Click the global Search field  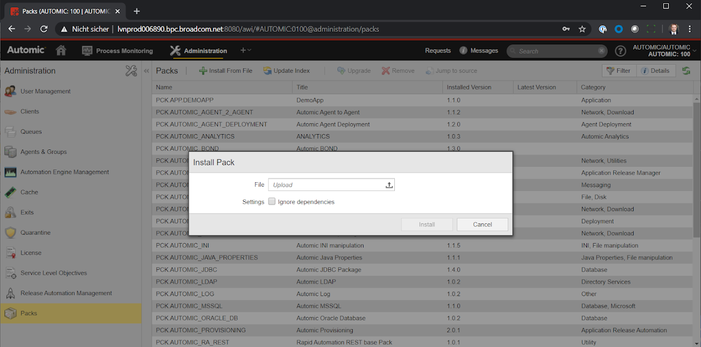556,51
